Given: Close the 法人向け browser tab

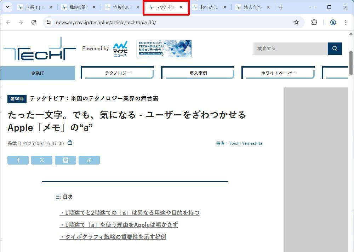Looking at the screenshot, I should [x=268, y=7].
